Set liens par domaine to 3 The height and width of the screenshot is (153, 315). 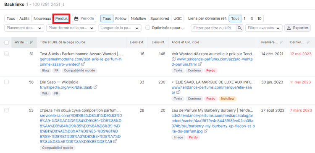pos(252,18)
